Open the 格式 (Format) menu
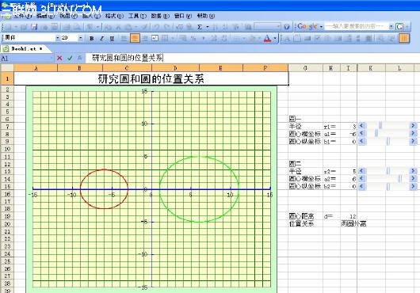 [x=114, y=16]
